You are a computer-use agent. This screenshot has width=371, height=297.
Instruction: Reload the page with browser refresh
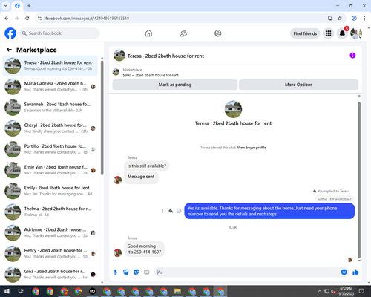click(27, 19)
